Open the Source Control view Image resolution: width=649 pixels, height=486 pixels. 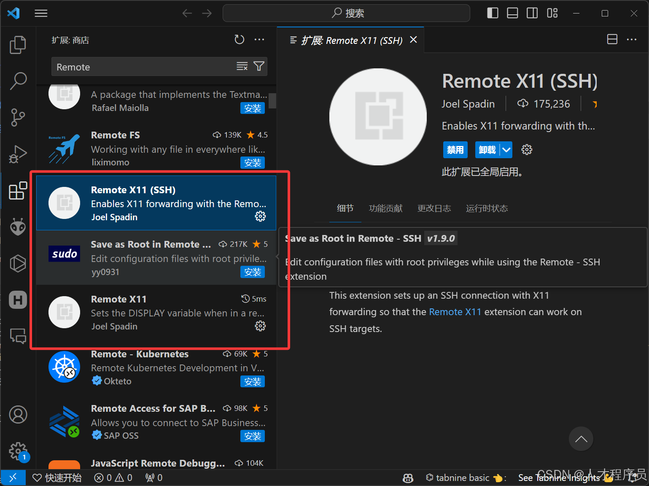pyautogui.click(x=18, y=117)
